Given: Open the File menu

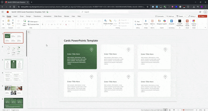Looking at the screenshot, I should coord(3,16).
